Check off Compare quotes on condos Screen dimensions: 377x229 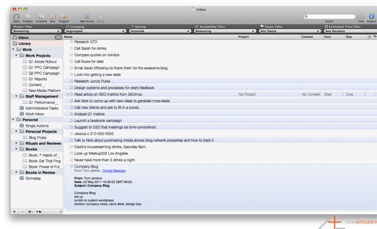[71, 55]
